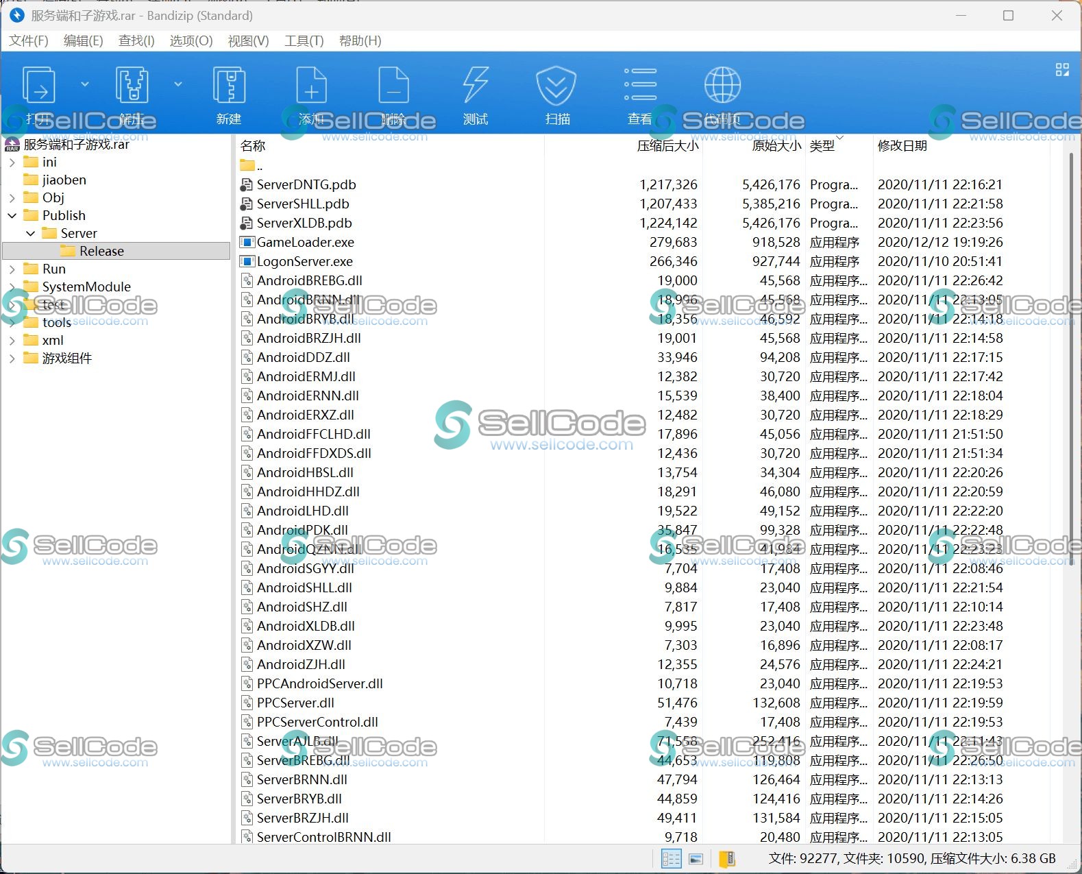Open the 工具(T) menu
This screenshot has width=1082, height=874.
coord(304,41)
